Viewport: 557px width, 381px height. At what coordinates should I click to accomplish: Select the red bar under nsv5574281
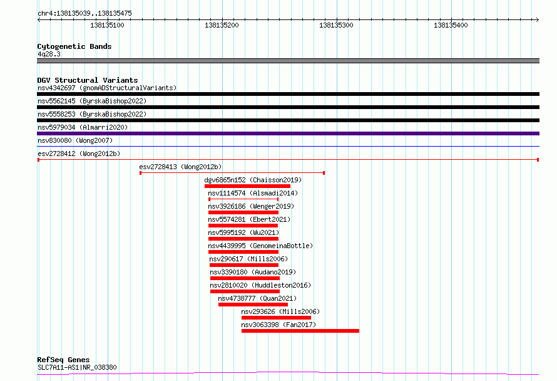243,226
